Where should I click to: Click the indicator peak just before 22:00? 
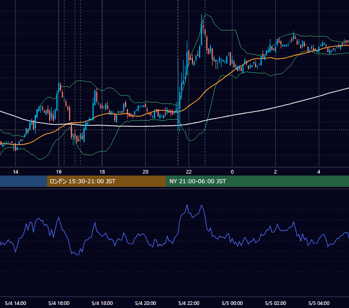187,205
